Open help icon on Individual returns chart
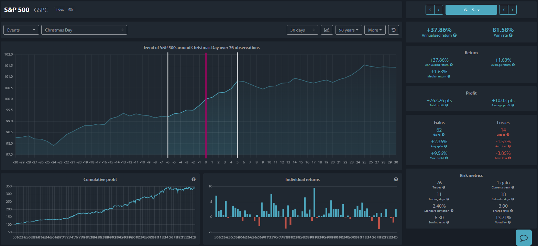The width and height of the screenshot is (538, 246). (396, 179)
